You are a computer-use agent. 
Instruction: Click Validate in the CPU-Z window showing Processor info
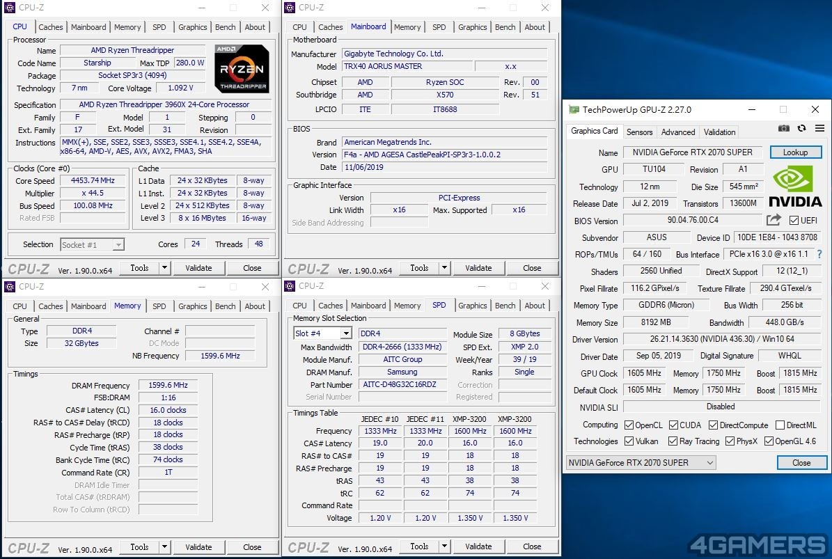pyautogui.click(x=198, y=268)
